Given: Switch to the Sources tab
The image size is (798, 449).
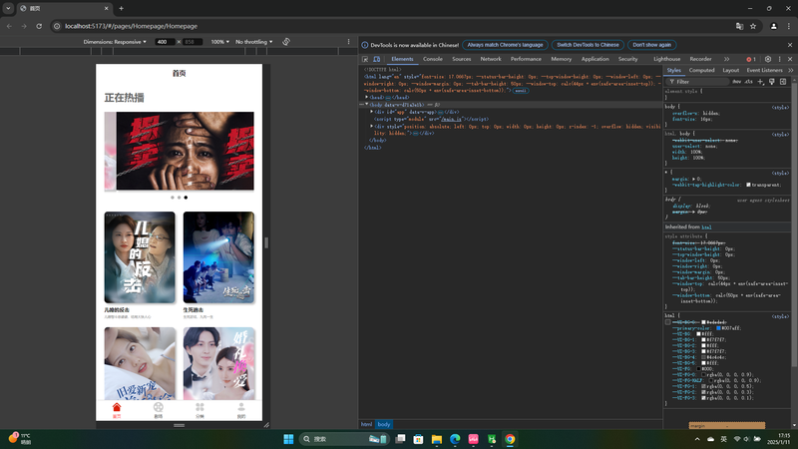Looking at the screenshot, I should coord(462,59).
